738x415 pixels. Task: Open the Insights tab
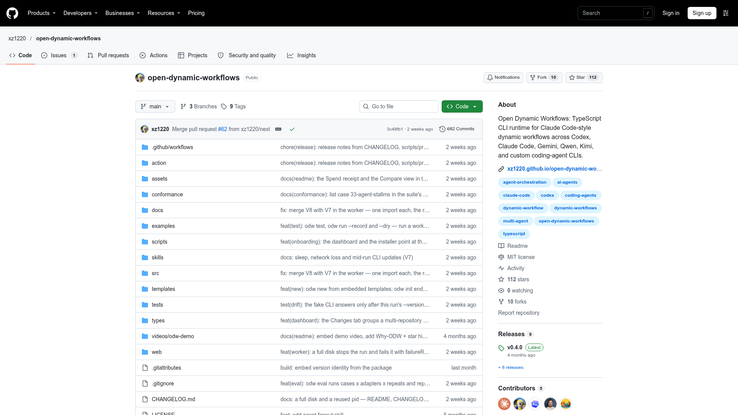pyautogui.click(x=301, y=55)
